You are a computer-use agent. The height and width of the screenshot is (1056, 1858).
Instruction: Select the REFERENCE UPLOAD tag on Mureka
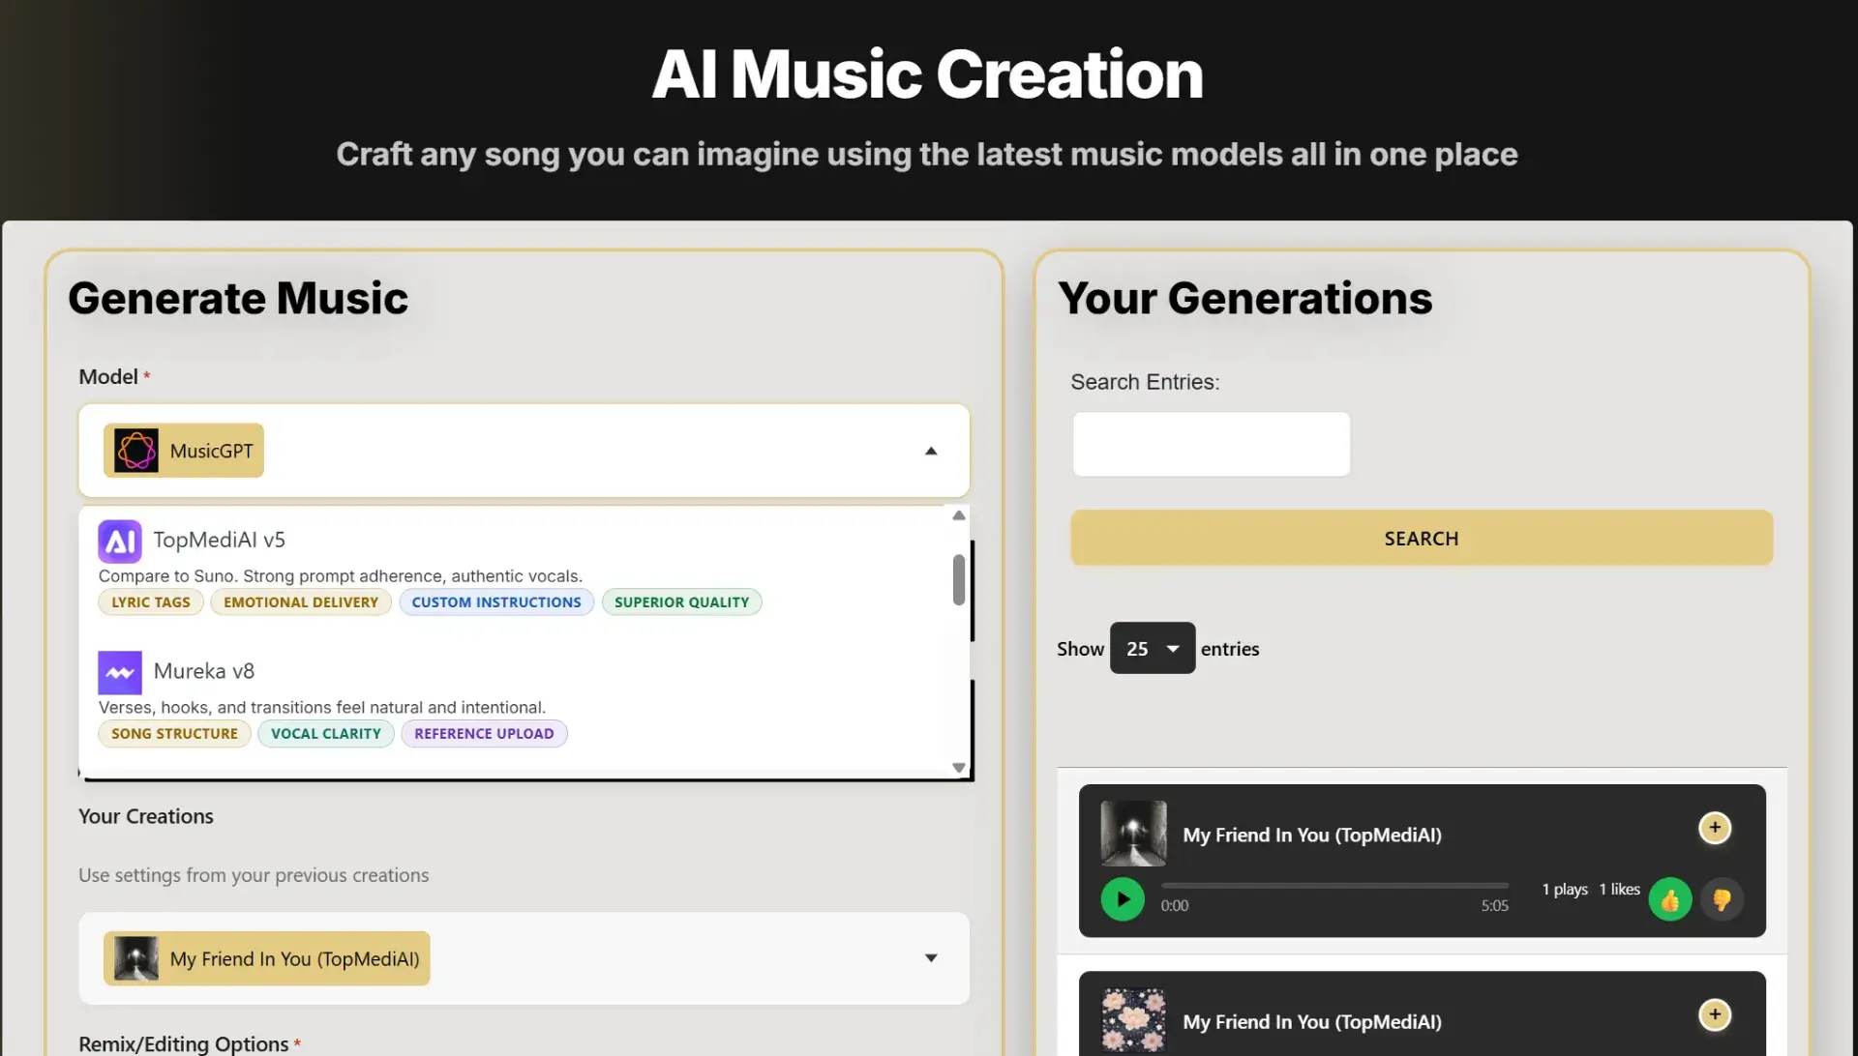(x=484, y=733)
